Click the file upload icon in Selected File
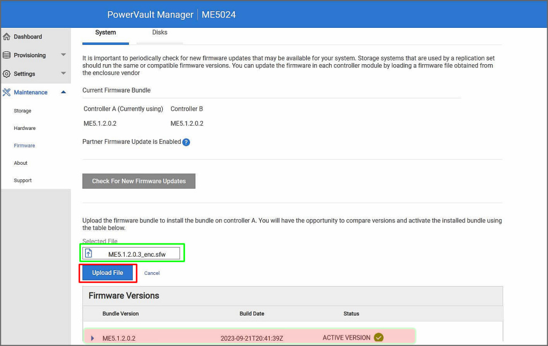 pos(89,253)
